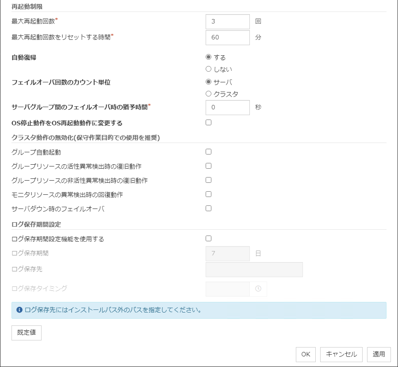Select 自動復帰 する radio option
The width and height of the screenshot is (398, 367).
(x=209, y=57)
